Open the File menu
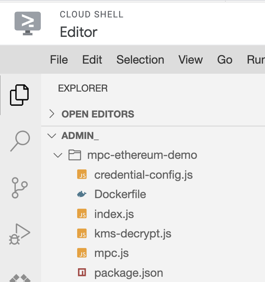Screen dimensions: 265x282 point(59,60)
